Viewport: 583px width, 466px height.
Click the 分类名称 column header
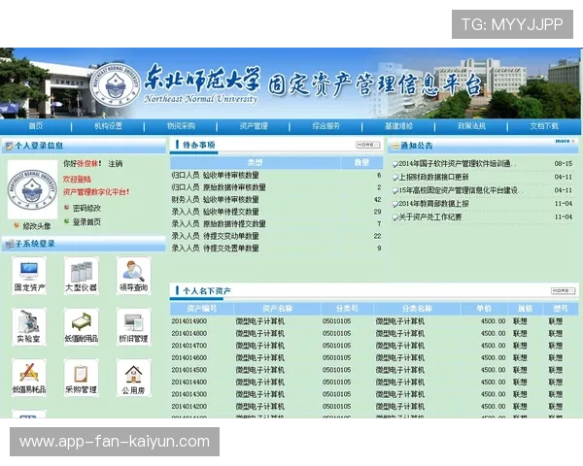(417, 309)
